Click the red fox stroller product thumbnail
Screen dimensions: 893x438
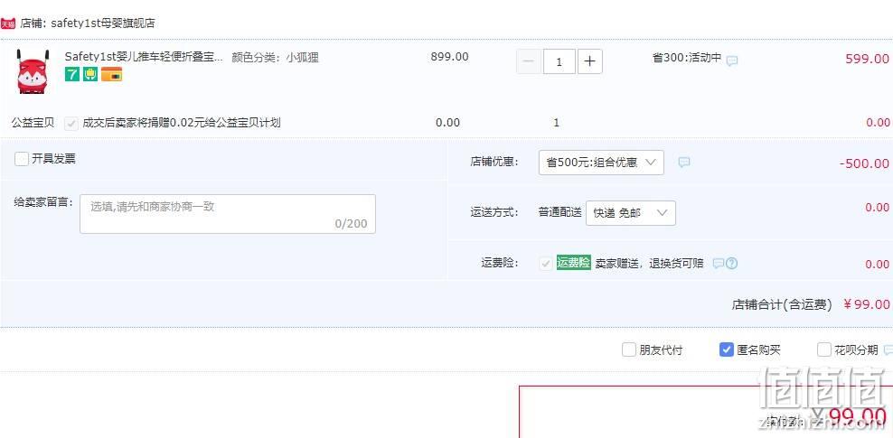click(33, 71)
